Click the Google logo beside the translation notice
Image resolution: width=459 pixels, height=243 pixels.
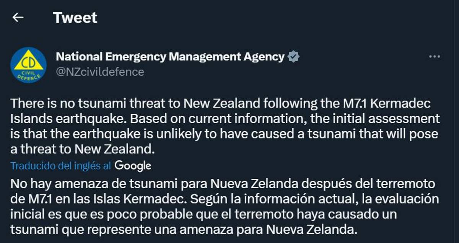(133, 166)
